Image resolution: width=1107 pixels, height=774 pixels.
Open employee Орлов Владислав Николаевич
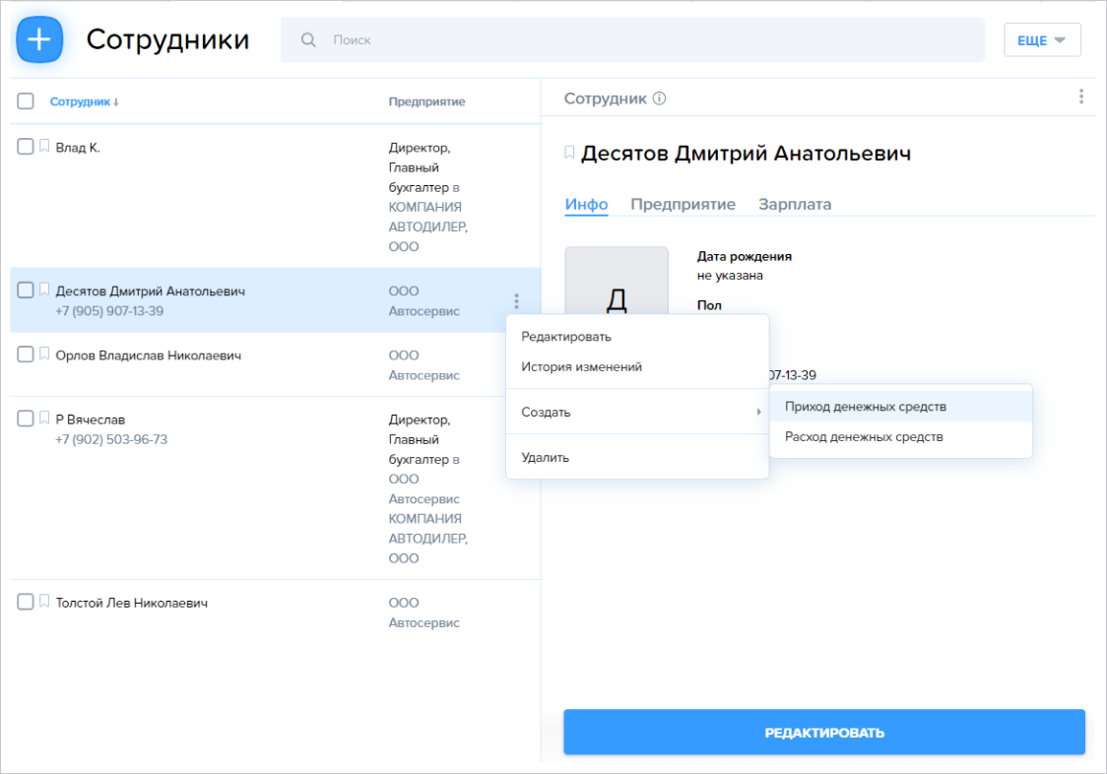pos(149,355)
